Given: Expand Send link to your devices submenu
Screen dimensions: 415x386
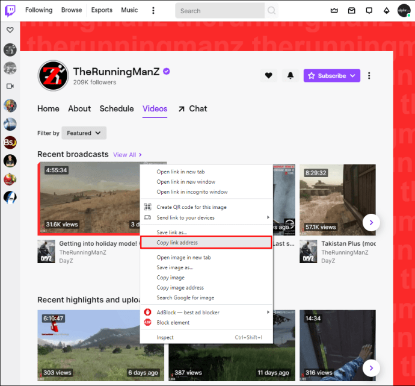Looking at the screenshot, I should click(x=206, y=217).
